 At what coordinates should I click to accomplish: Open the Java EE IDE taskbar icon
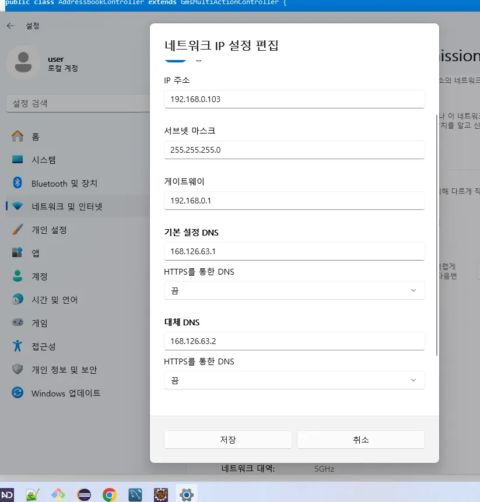[161, 494]
